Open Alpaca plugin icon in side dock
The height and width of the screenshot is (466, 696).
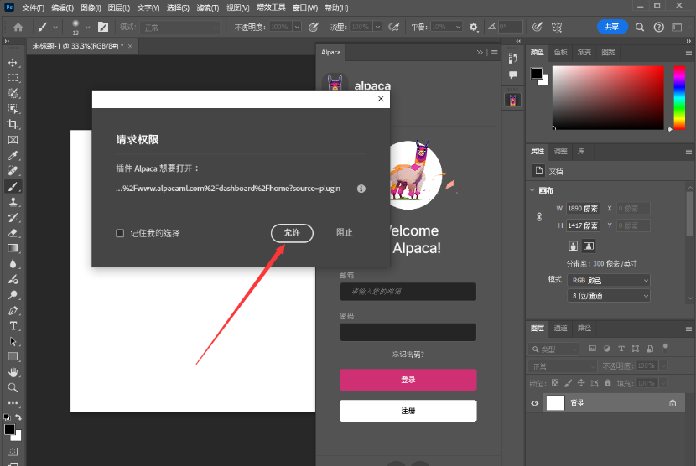512,101
